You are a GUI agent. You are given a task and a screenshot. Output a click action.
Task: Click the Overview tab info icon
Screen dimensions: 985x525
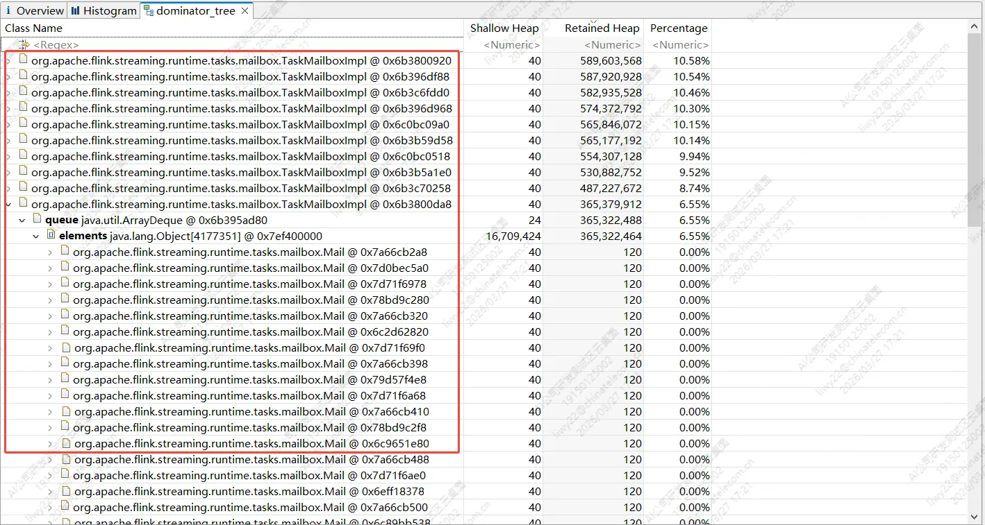click(x=8, y=10)
